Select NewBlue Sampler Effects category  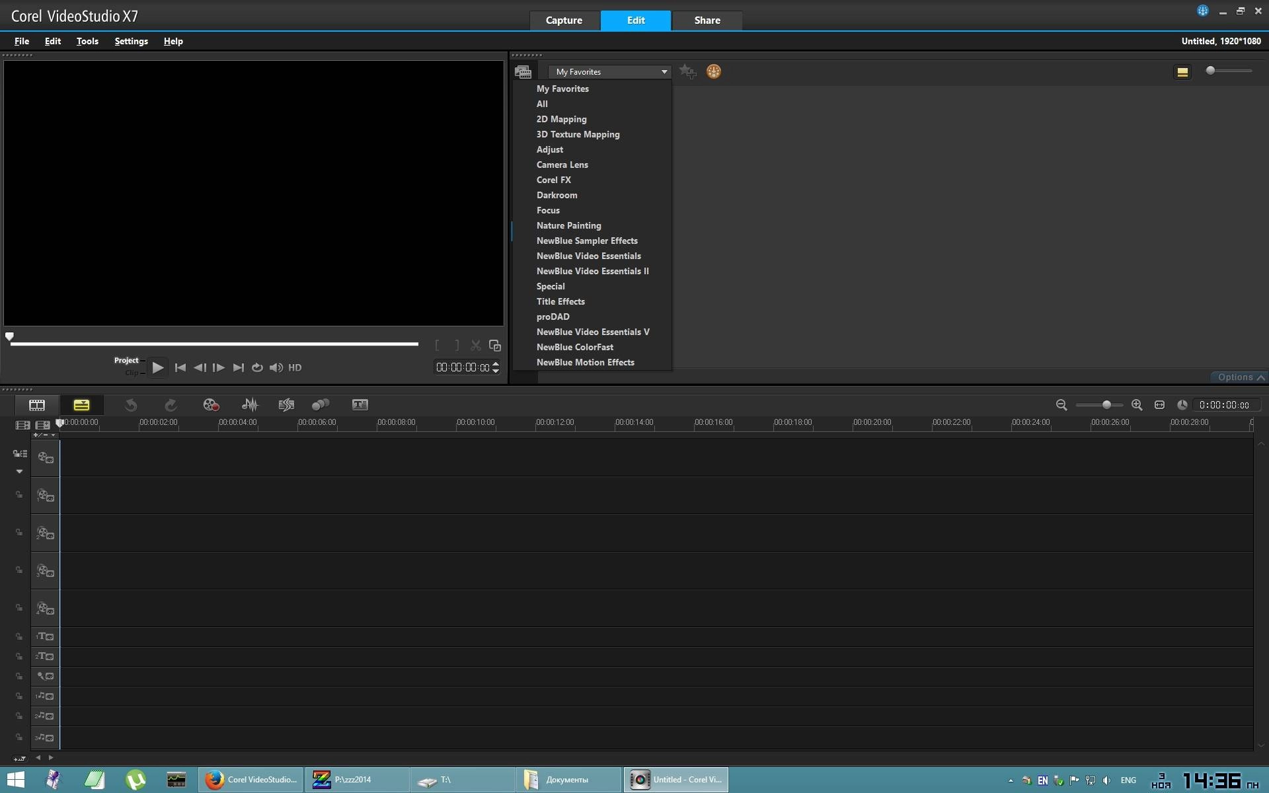point(587,241)
